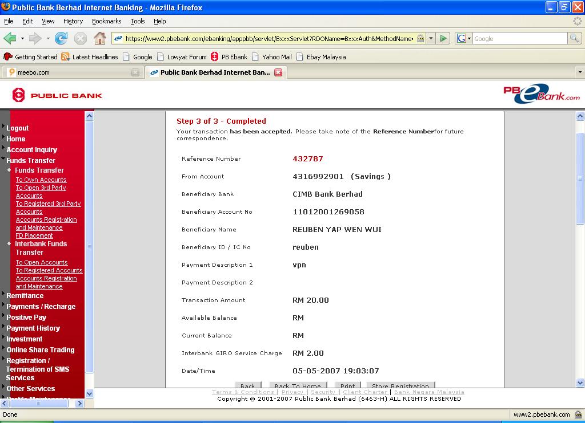Open the View menu
585x423 pixels.
click(48, 21)
